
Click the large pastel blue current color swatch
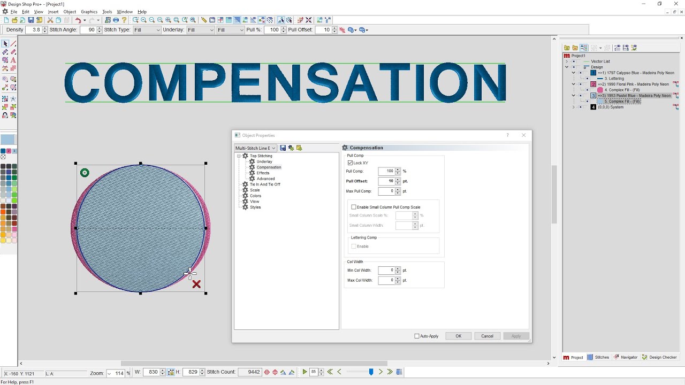(7, 140)
